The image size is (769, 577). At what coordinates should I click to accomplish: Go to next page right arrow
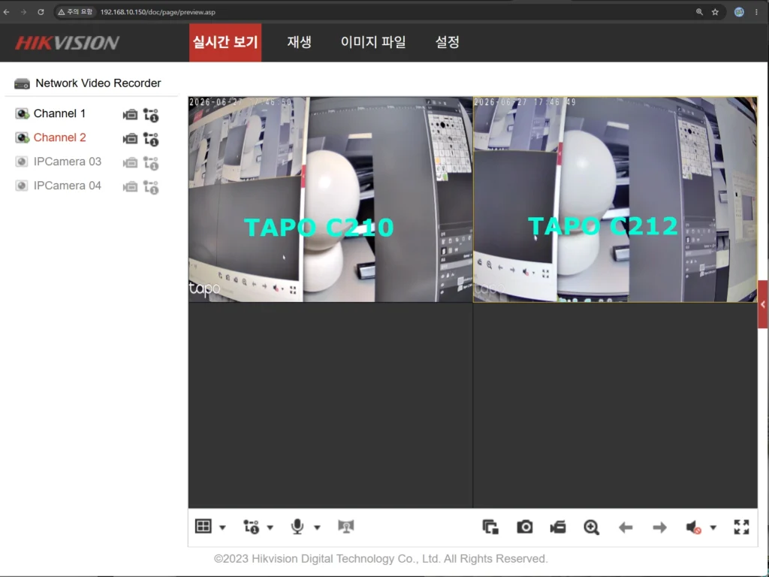tap(659, 527)
